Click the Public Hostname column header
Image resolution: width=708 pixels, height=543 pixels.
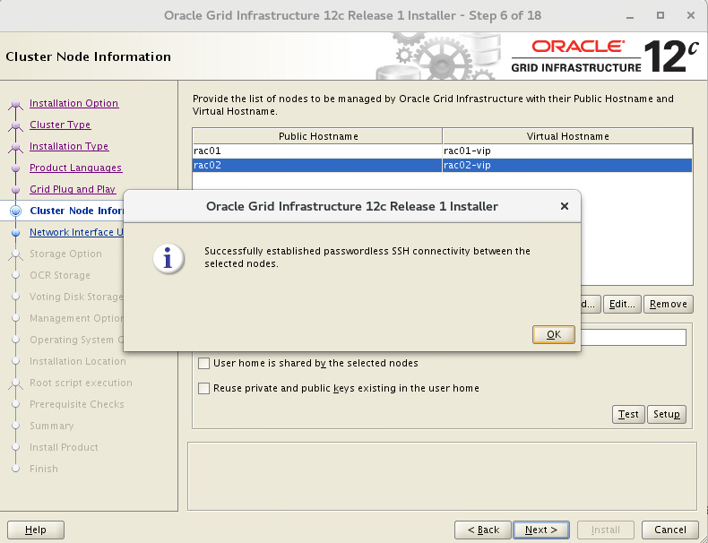[318, 136]
